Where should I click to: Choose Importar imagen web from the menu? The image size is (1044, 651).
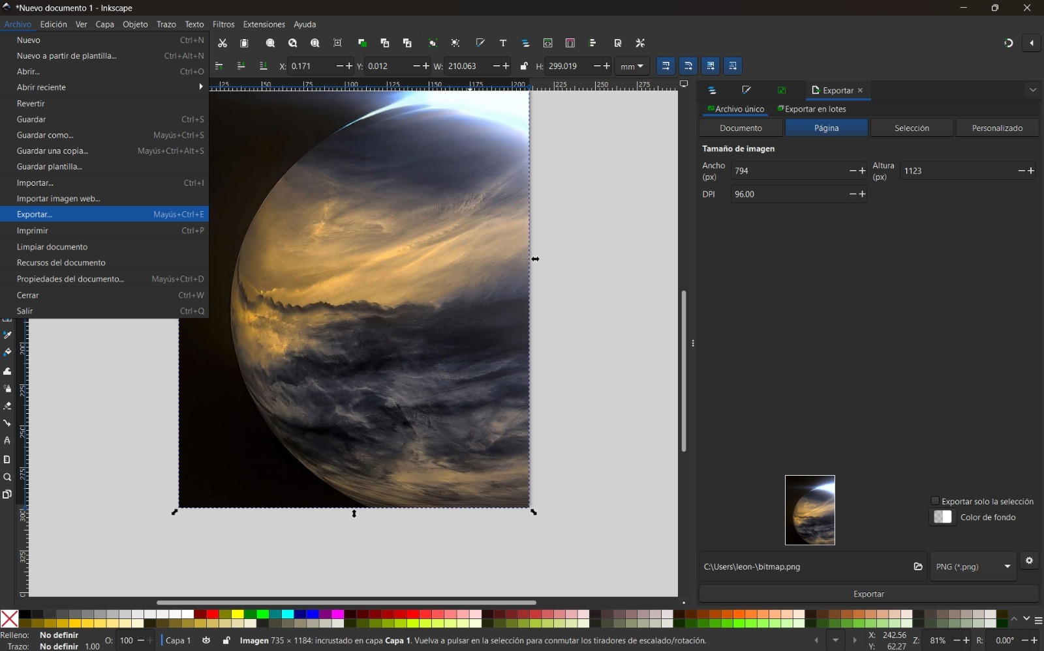click(59, 199)
